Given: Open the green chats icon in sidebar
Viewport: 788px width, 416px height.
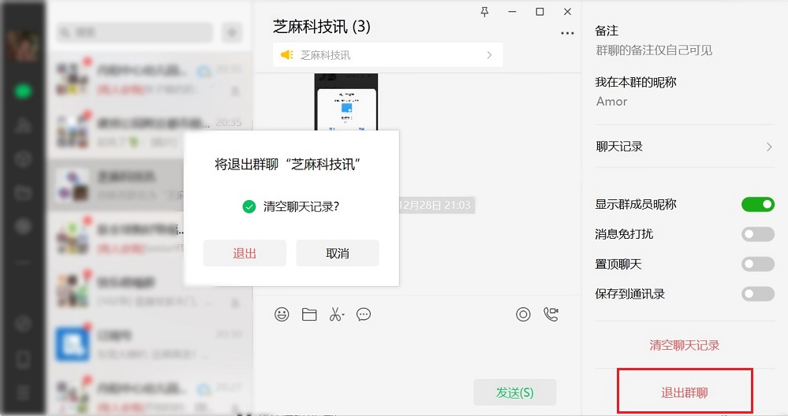Looking at the screenshot, I should 23,91.
